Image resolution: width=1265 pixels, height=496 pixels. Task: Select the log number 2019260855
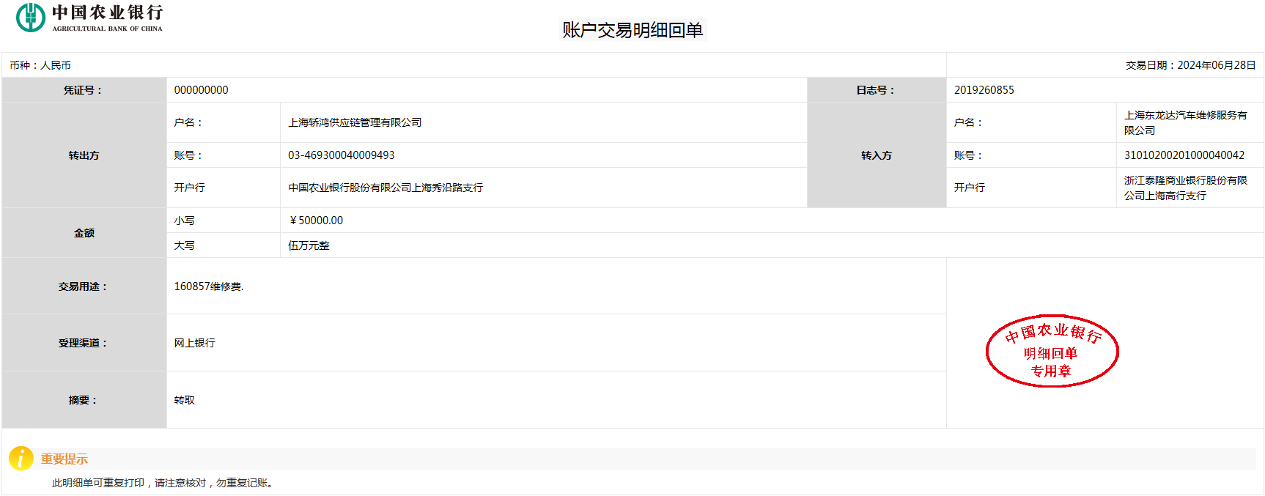984,90
